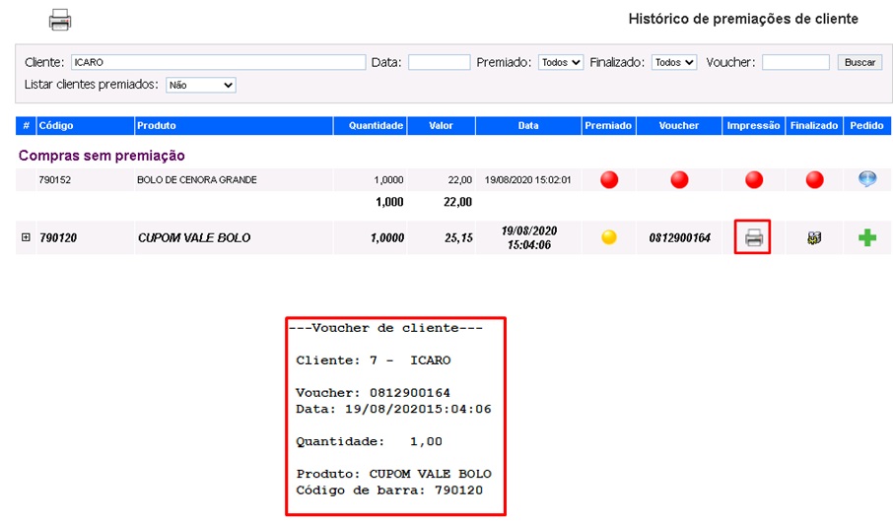Open the Finalizado dropdown filter
Screen dimensions: 893x521
(674, 62)
